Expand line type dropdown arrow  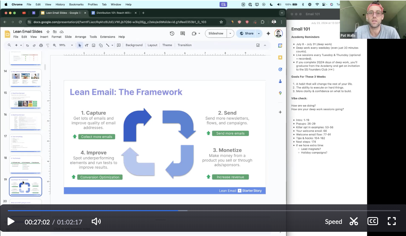tap(112, 45)
